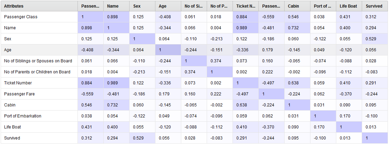Click No of Parents or Children row label

(37, 72)
